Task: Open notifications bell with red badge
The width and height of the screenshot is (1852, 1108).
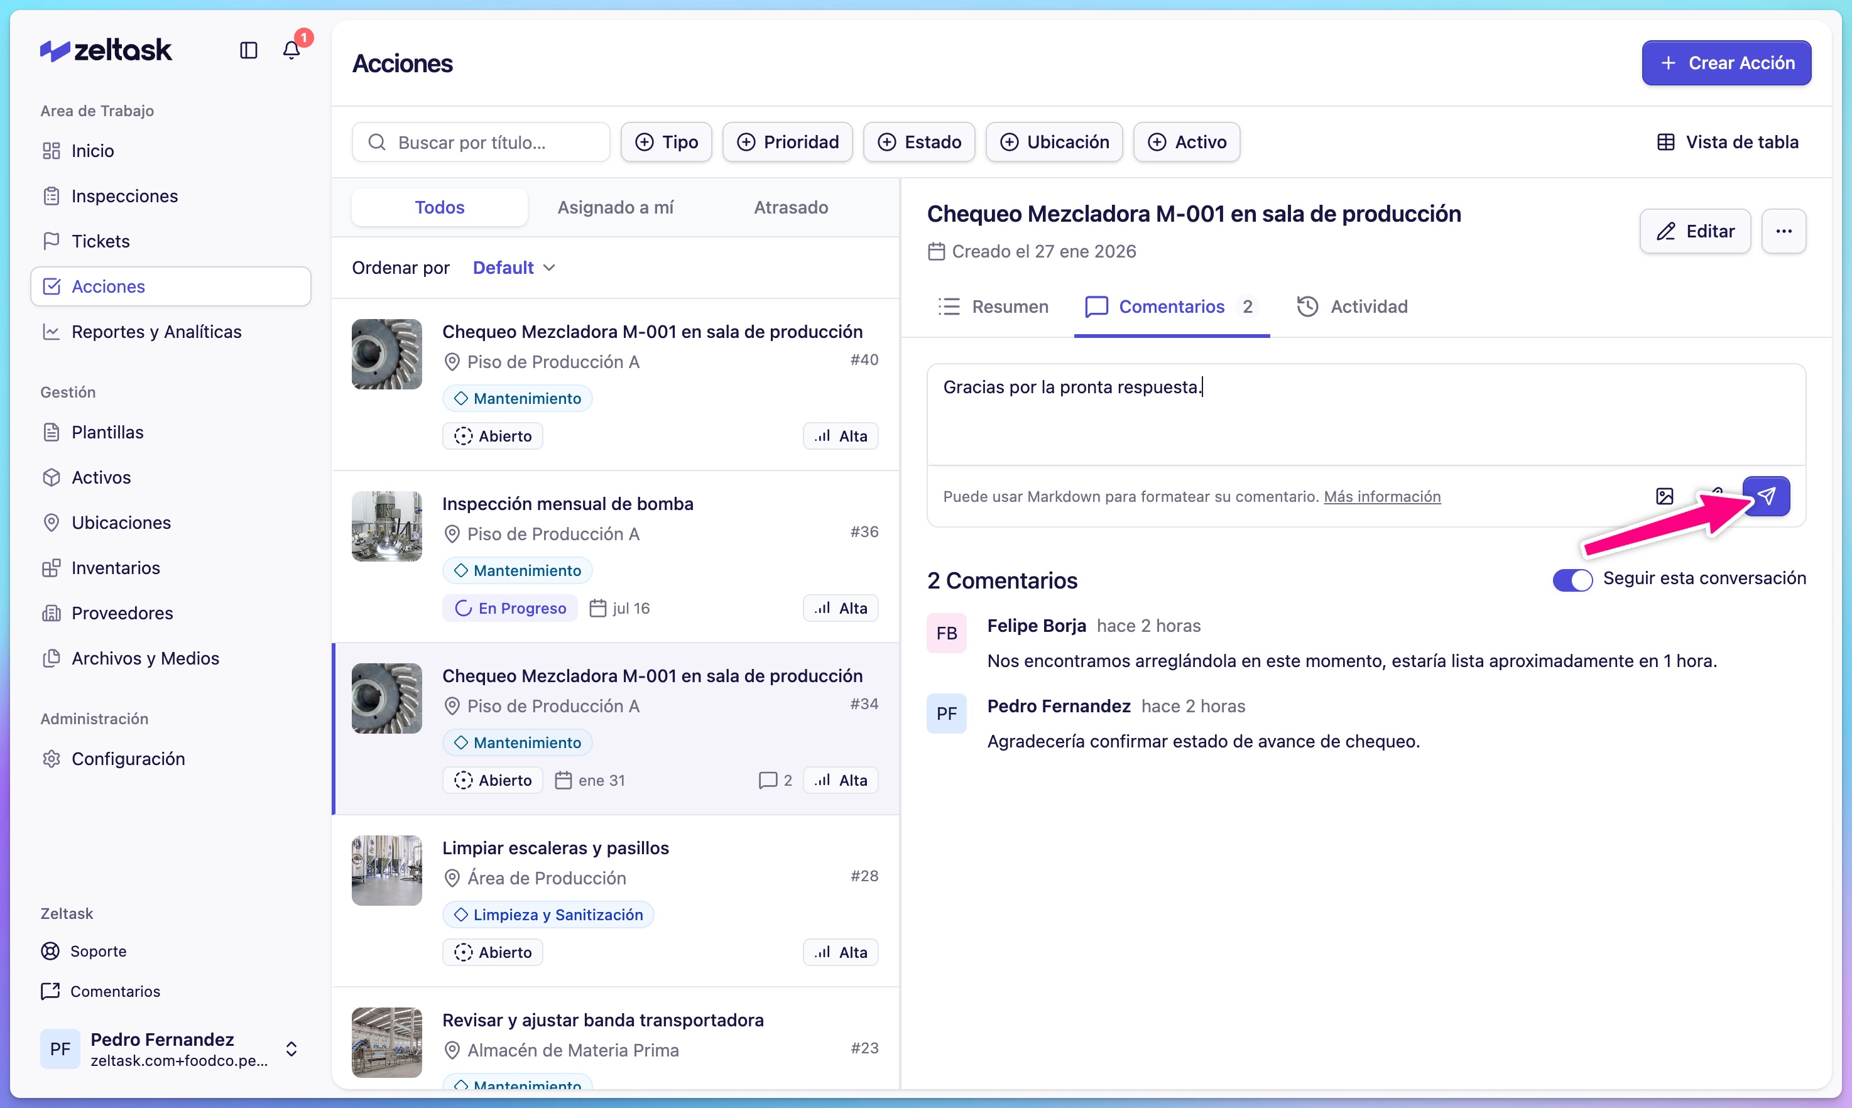Action: (x=292, y=49)
